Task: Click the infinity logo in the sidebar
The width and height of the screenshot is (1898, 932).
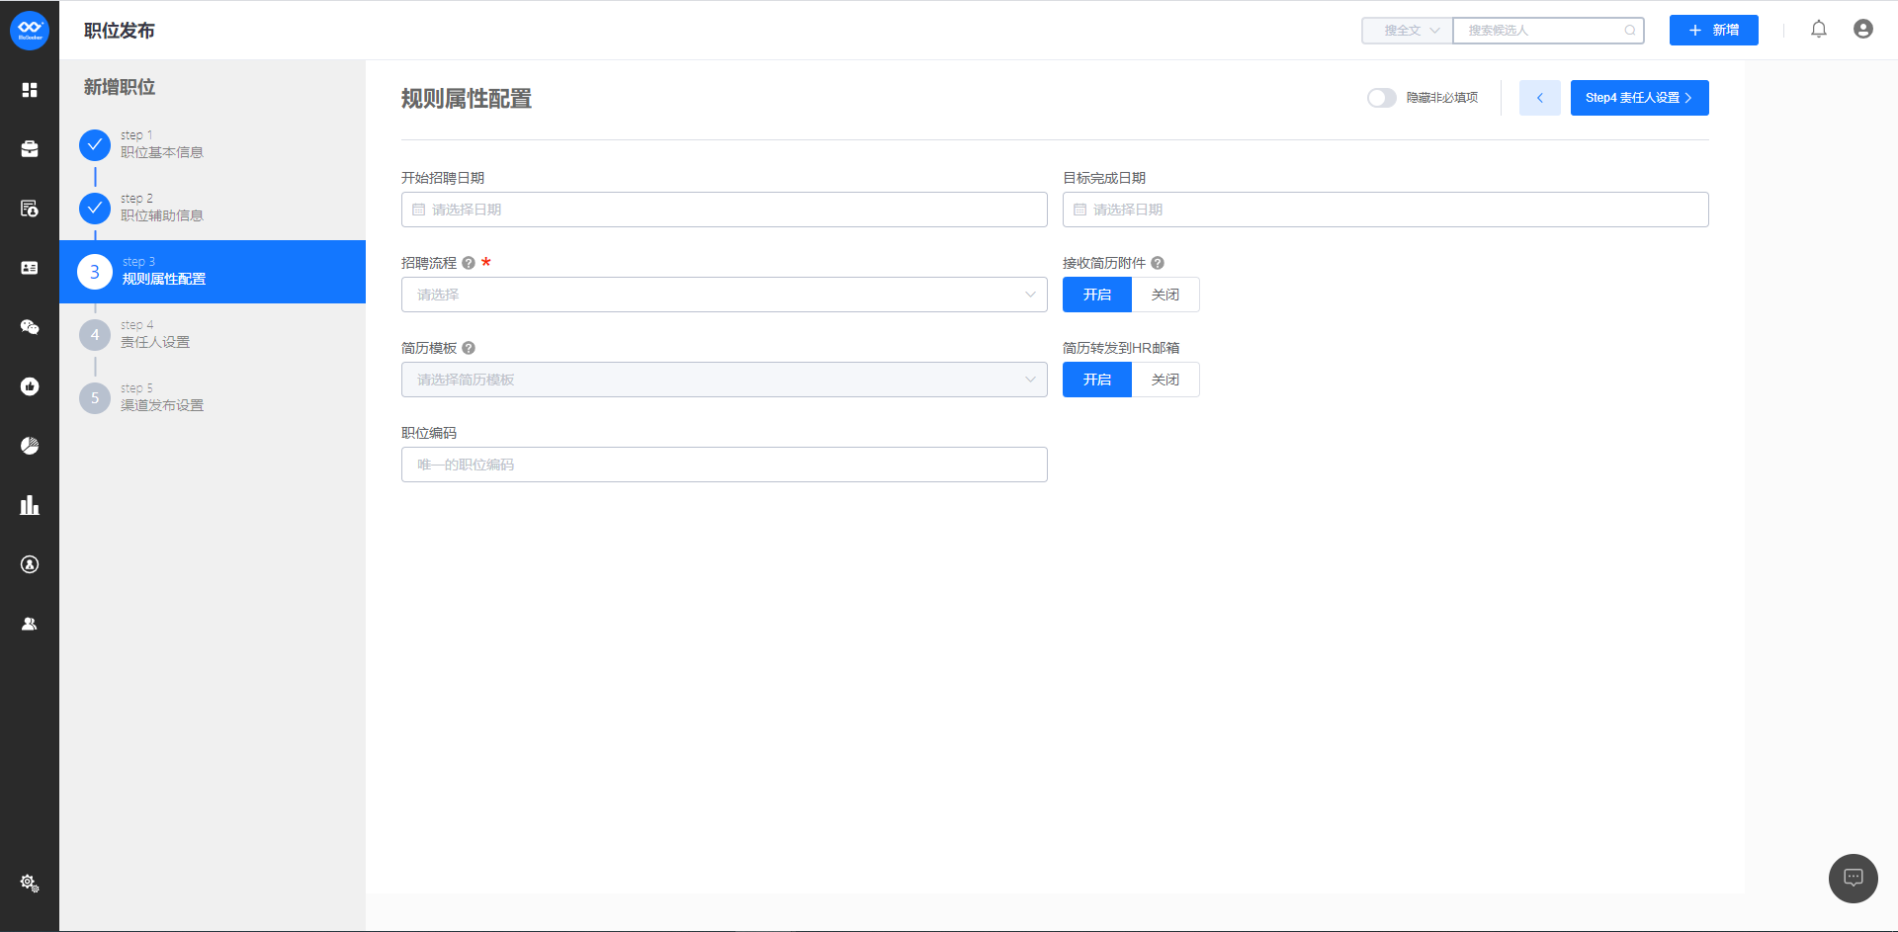Action: coord(30,31)
